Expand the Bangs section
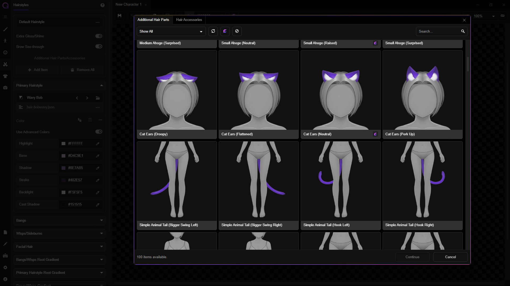This screenshot has width=510, height=286. pos(59,220)
